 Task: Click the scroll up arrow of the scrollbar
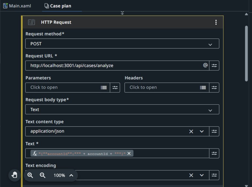click(x=246, y=14)
